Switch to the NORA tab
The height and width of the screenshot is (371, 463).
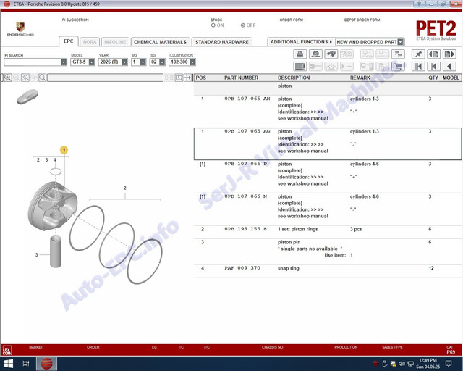[90, 42]
